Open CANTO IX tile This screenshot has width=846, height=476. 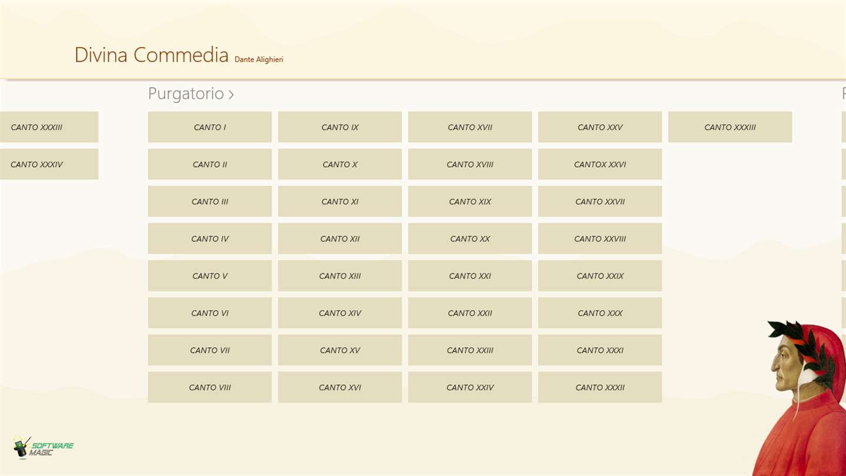point(340,127)
